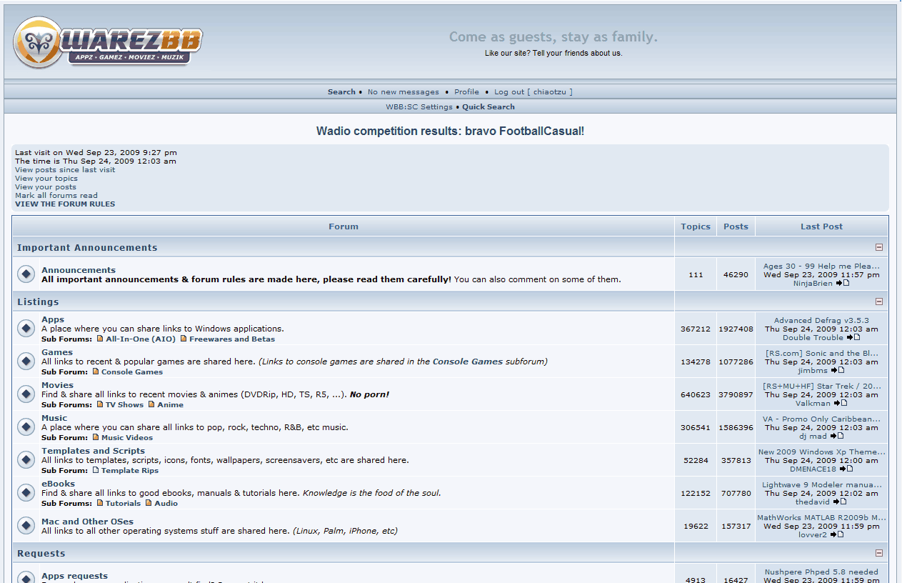The image size is (902, 583).
Task: Open Quick Search
Action: (488, 106)
